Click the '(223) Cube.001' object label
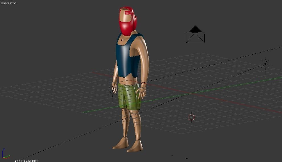The width and height of the screenshot is (282, 162). (26, 161)
